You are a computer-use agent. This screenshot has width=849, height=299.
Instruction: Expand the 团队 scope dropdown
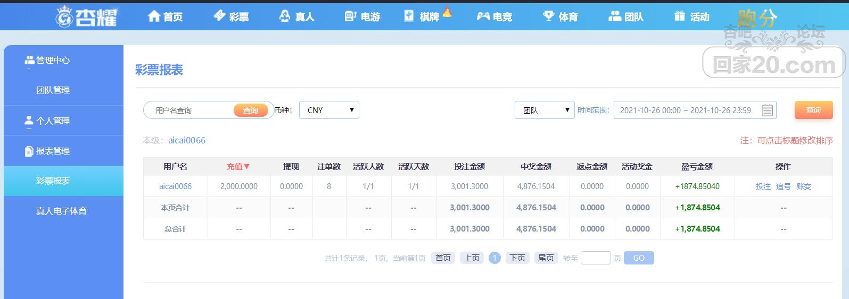pyautogui.click(x=545, y=110)
